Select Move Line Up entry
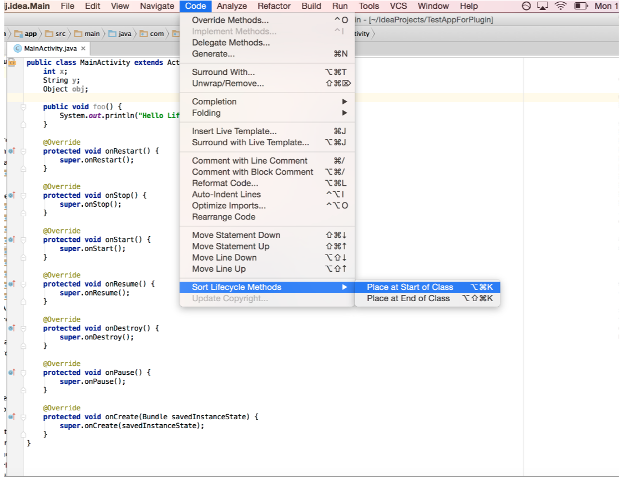The width and height of the screenshot is (637, 478). pos(267,269)
